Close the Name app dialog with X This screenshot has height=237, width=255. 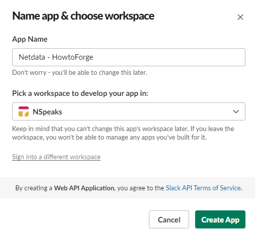240,17
